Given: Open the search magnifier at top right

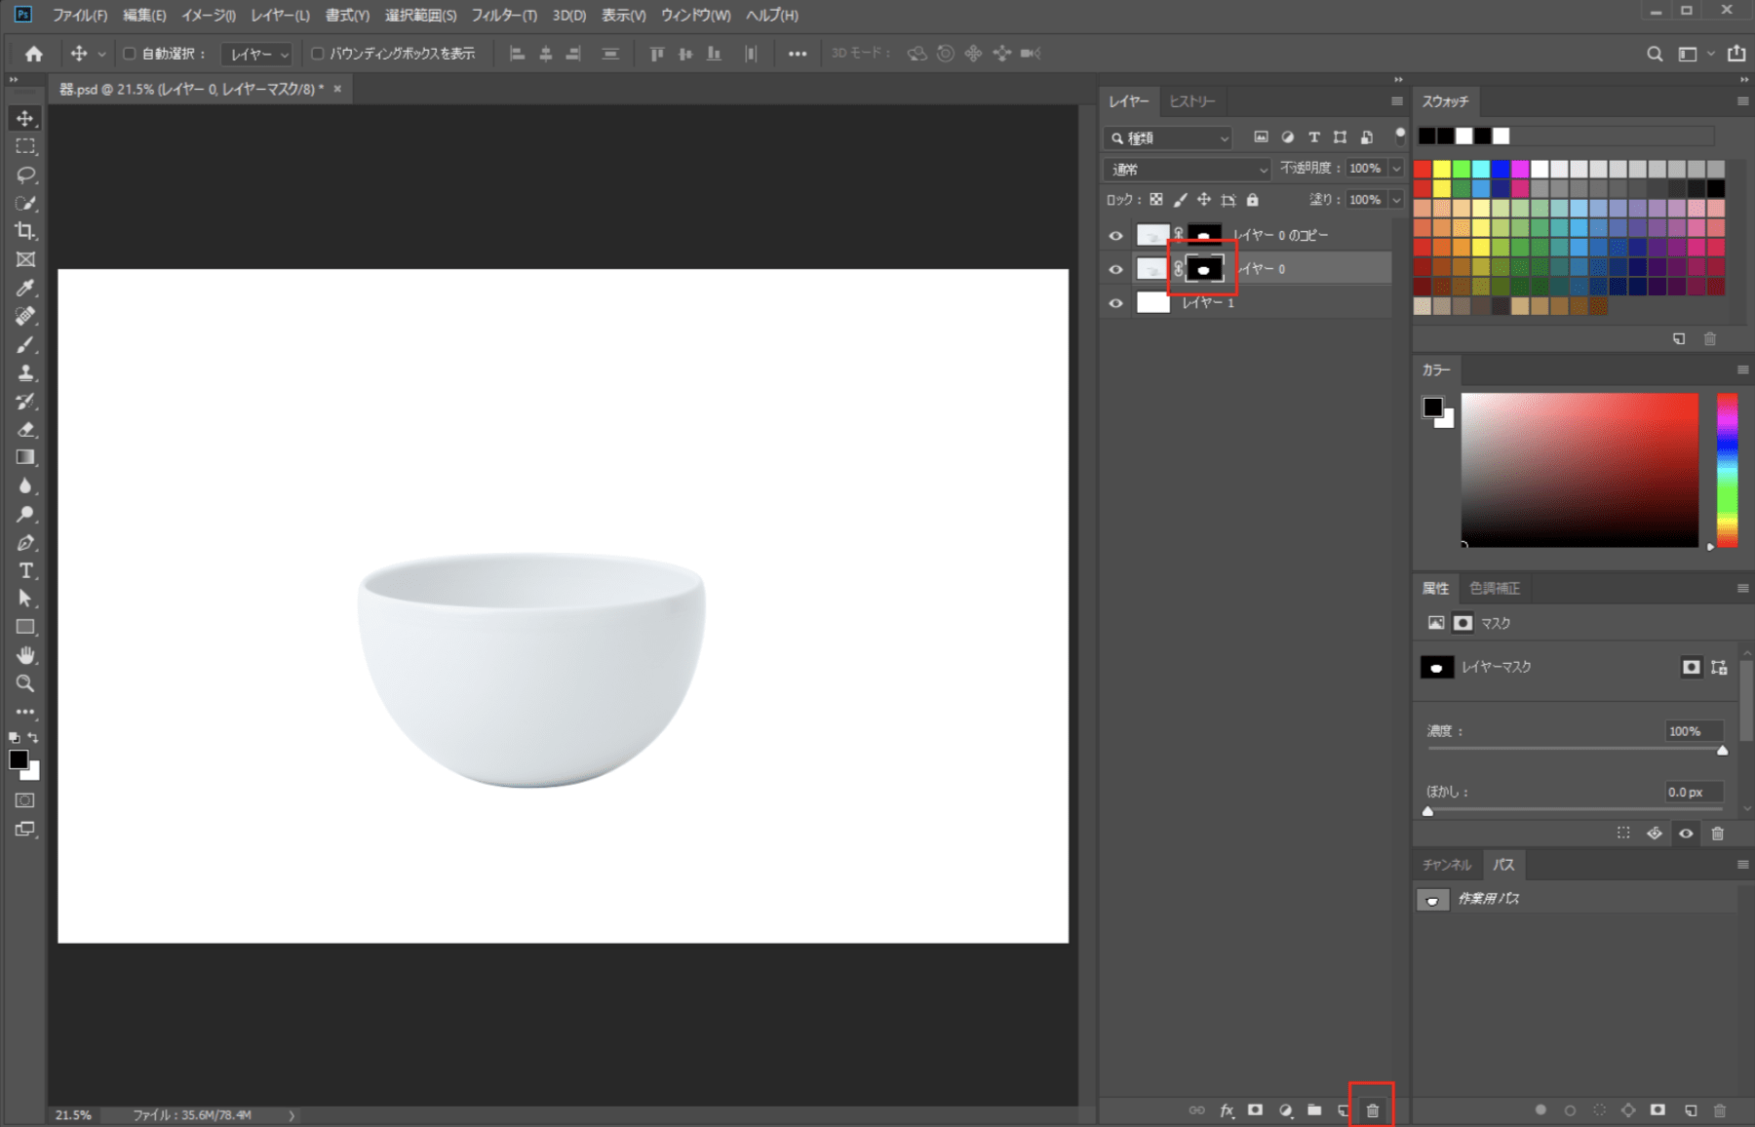Looking at the screenshot, I should pyautogui.click(x=1655, y=54).
